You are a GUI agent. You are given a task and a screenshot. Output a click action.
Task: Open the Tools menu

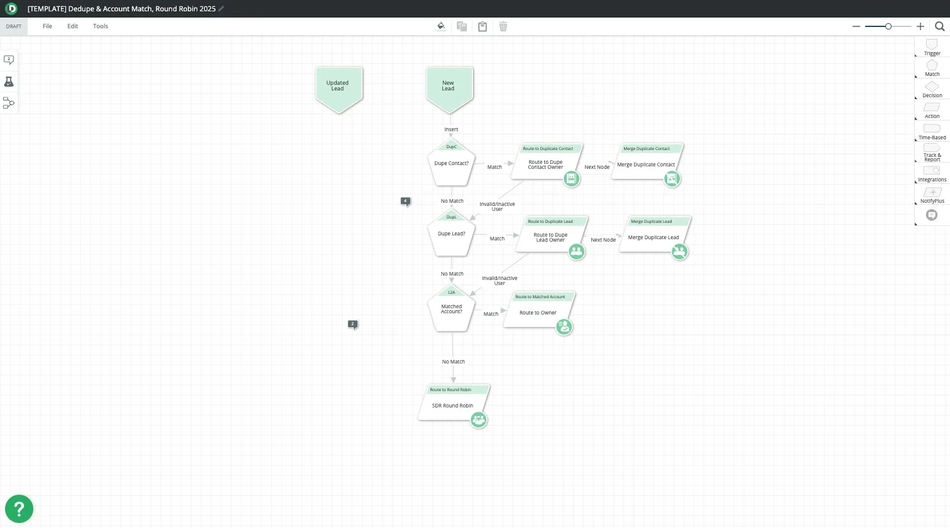click(x=101, y=26)
